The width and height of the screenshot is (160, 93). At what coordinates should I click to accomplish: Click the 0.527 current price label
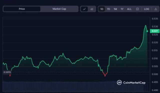click(155, 31)
